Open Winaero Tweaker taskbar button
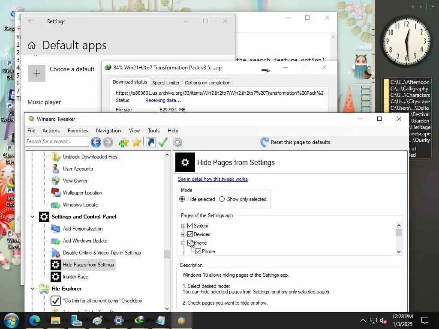 click(x=181, y=320)
